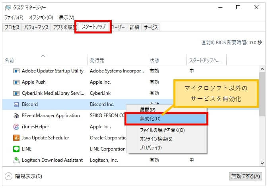Click the iTunesHelper music icon
The image size is (268, 188).
tap(16, 127)
